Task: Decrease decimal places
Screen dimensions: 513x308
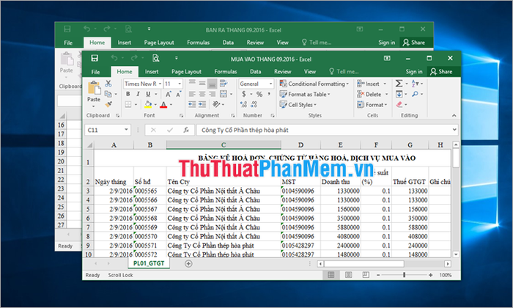Action: tap(254, 104)
